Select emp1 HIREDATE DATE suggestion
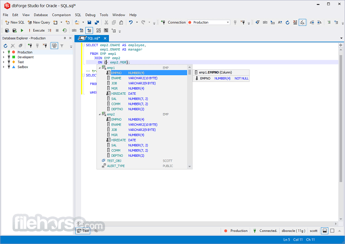Screen dimensions: 345x244 [x=142, y=94]
